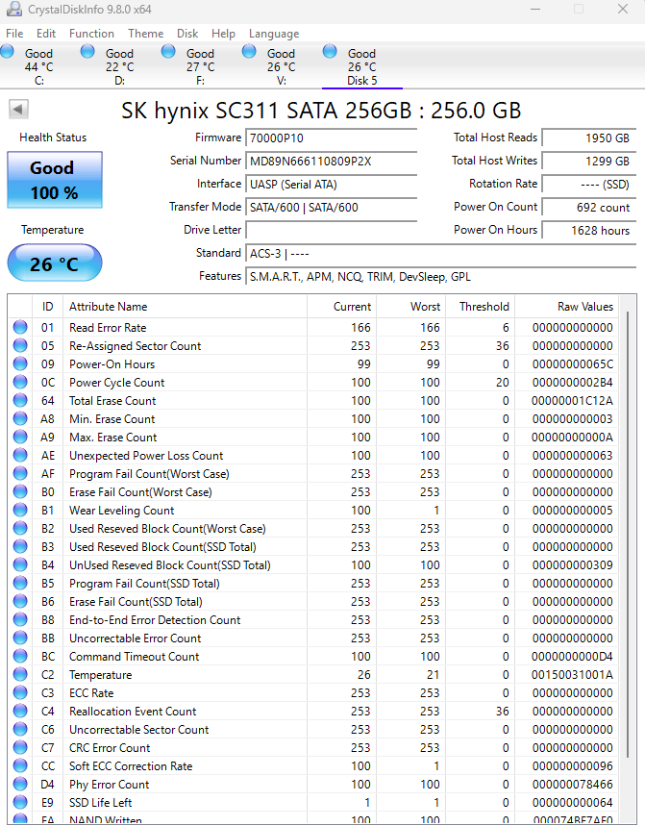The width and height of the screenshot is (645, 826).
Task: Click status orb for Min. Erase Count row
Action: 20,419
